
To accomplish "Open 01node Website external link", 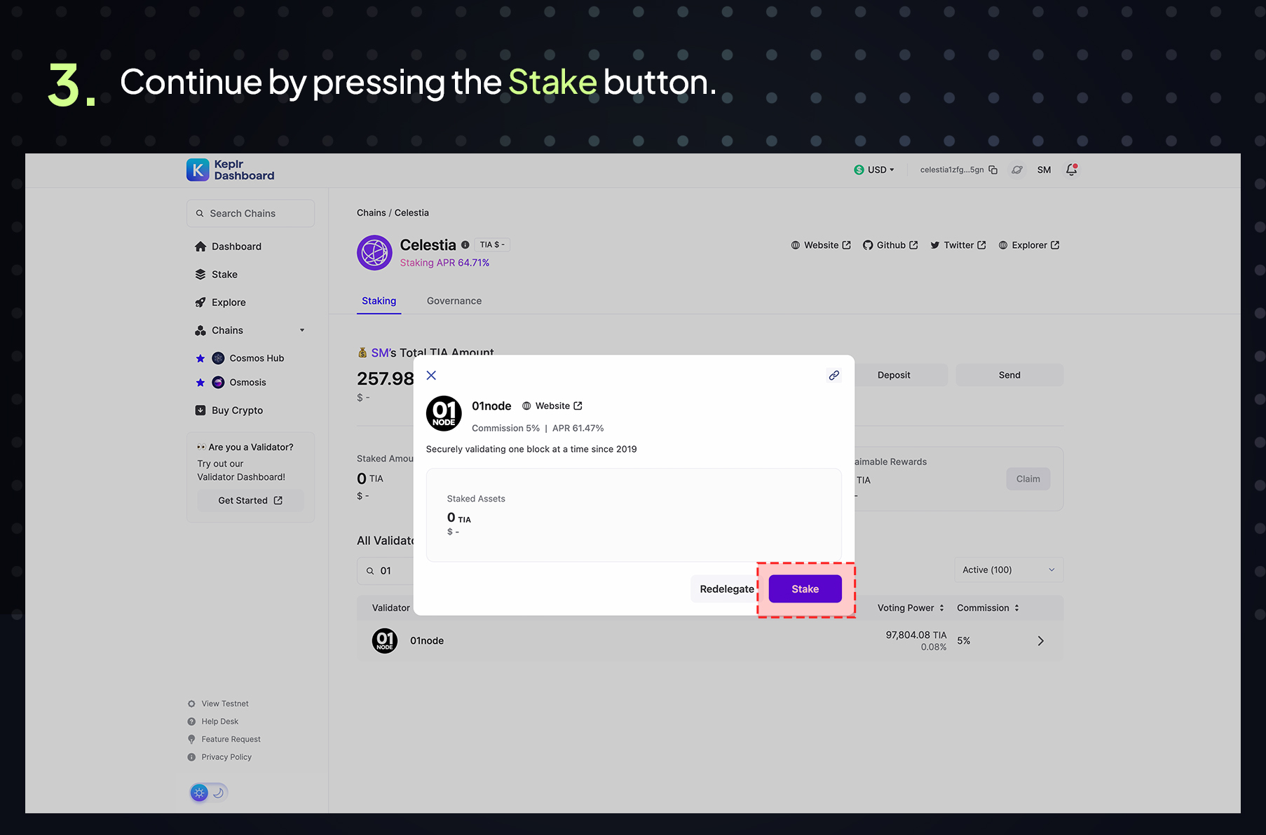I will pyautogui.click(x=552, y=406).
